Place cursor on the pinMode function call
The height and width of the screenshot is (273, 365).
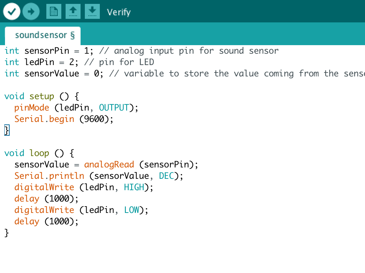coord(32,108)
